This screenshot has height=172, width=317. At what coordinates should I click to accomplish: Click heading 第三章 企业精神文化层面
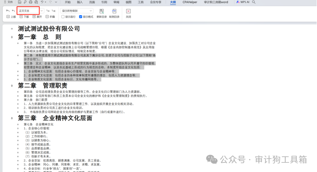tap(55, 118)
